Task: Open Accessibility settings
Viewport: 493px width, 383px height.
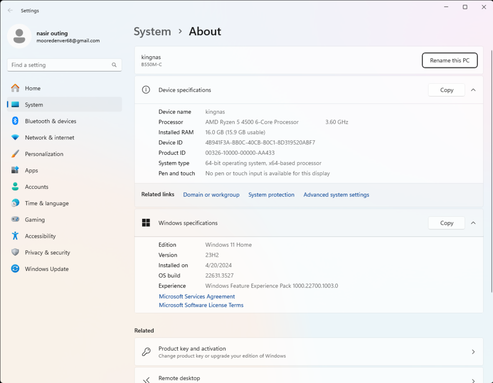Action: tap(41, 236)
